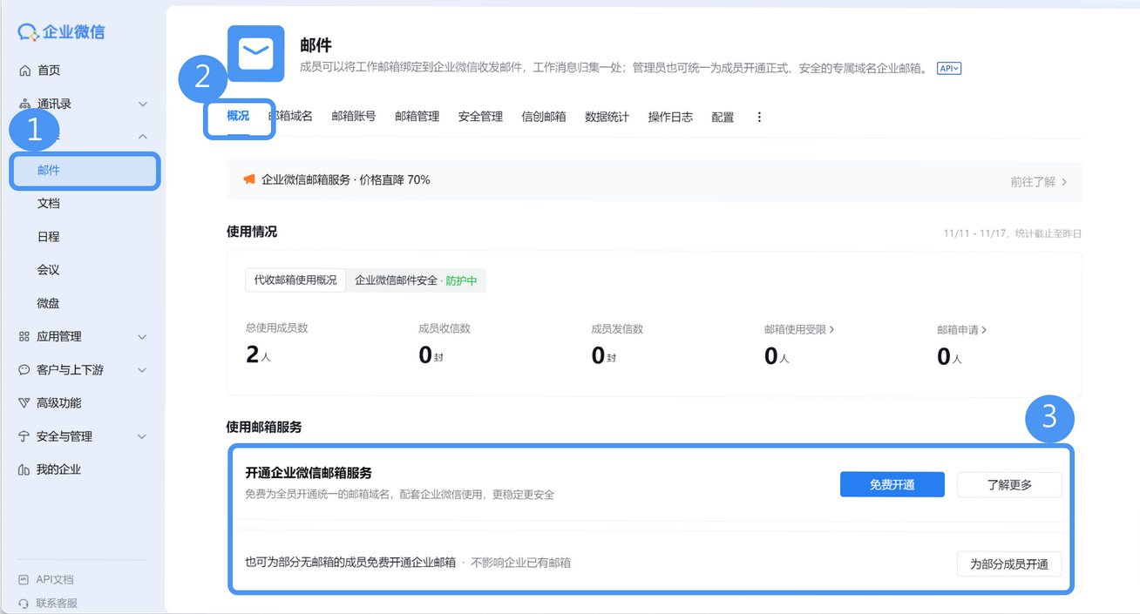Expand the 客户与上下游 section chevron
This screenshot has width=1140, height=614.
[x=143, y=369]
